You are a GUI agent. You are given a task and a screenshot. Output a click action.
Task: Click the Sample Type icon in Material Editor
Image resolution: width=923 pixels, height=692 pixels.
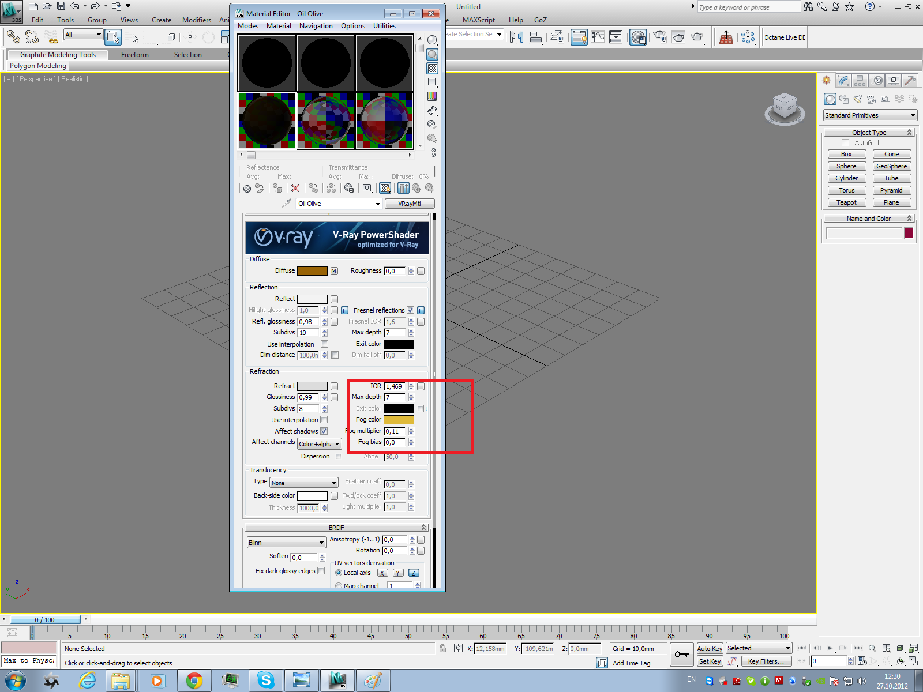coord(432,40)
